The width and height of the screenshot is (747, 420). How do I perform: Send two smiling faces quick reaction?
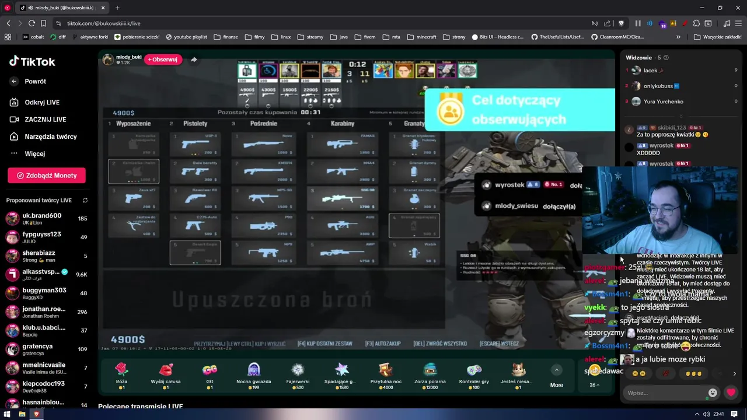638,374
